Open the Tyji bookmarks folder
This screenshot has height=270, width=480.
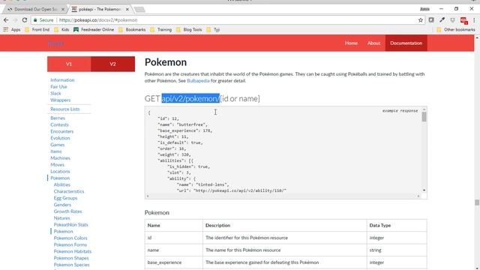click(x=213, y=30)
